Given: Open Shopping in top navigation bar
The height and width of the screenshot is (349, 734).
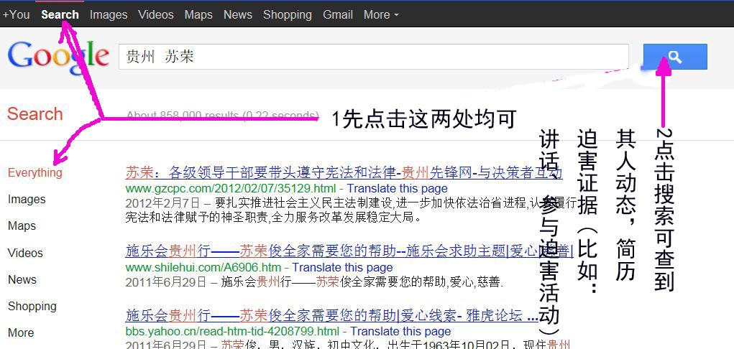Looking at the screenshot, I should pos(288,14).
